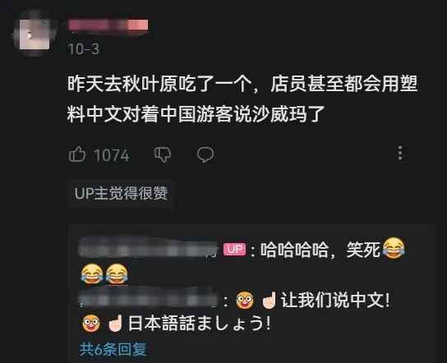Screen dimensions: 447x363
Task: Open the blurred pink commenter username
Action: [x=108, y=25]
